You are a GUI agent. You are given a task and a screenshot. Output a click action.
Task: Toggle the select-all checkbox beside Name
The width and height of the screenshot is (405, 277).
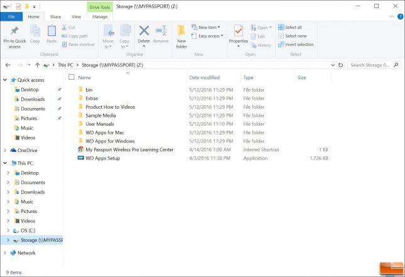[72, 77]
